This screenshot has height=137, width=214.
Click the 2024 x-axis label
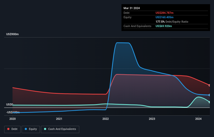click(198, 119)
